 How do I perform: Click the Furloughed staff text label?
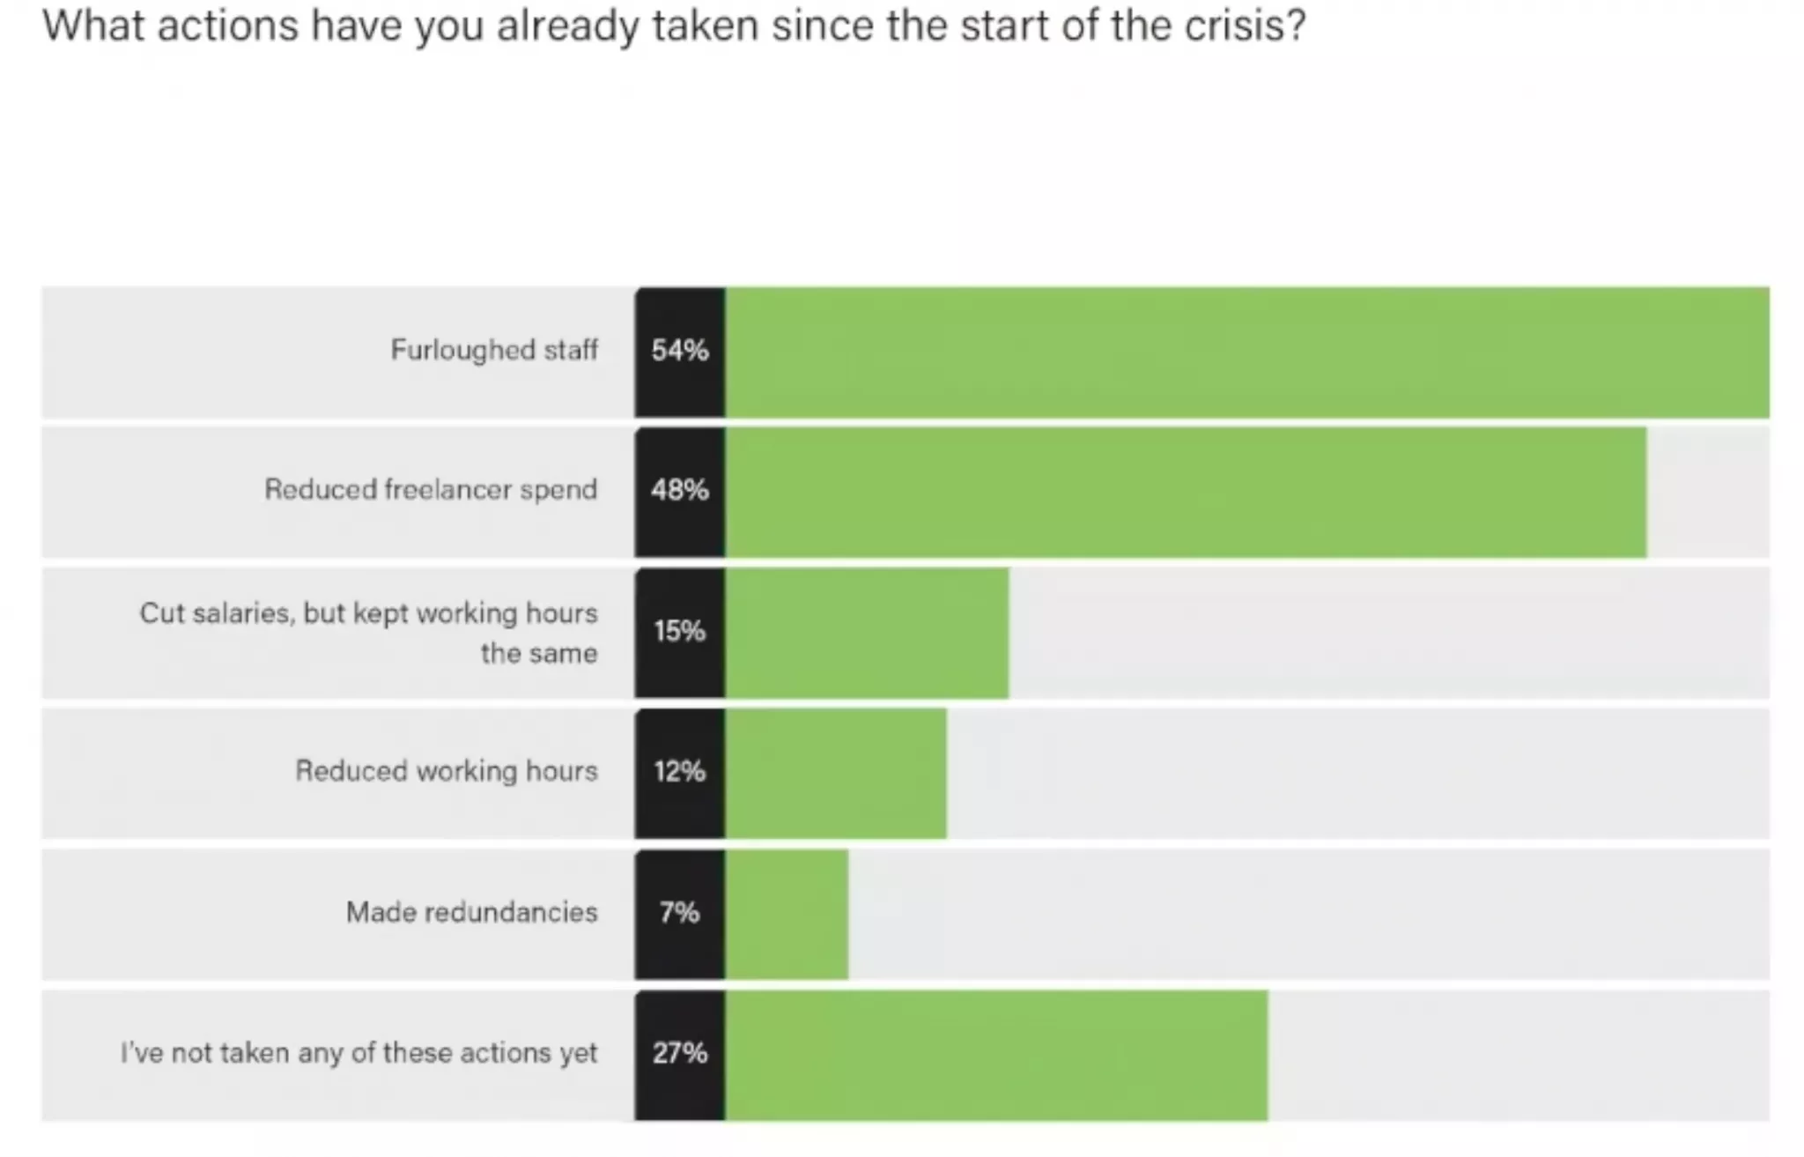tap(494, 351)
